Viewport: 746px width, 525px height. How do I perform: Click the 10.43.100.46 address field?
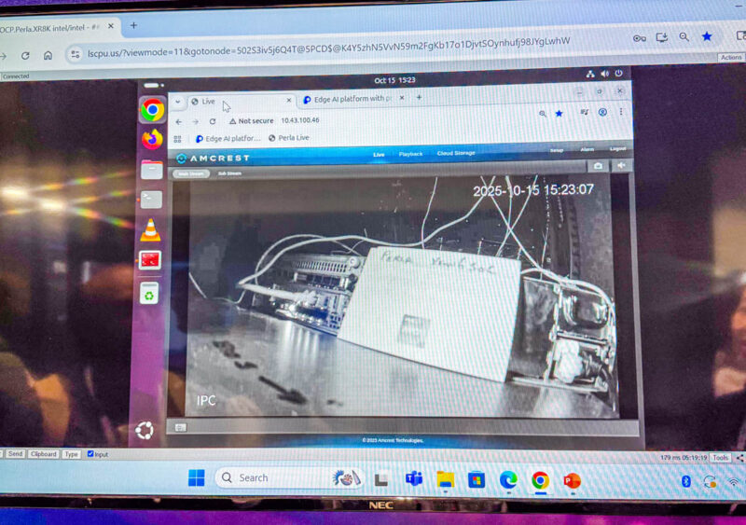tap(300, 120)
